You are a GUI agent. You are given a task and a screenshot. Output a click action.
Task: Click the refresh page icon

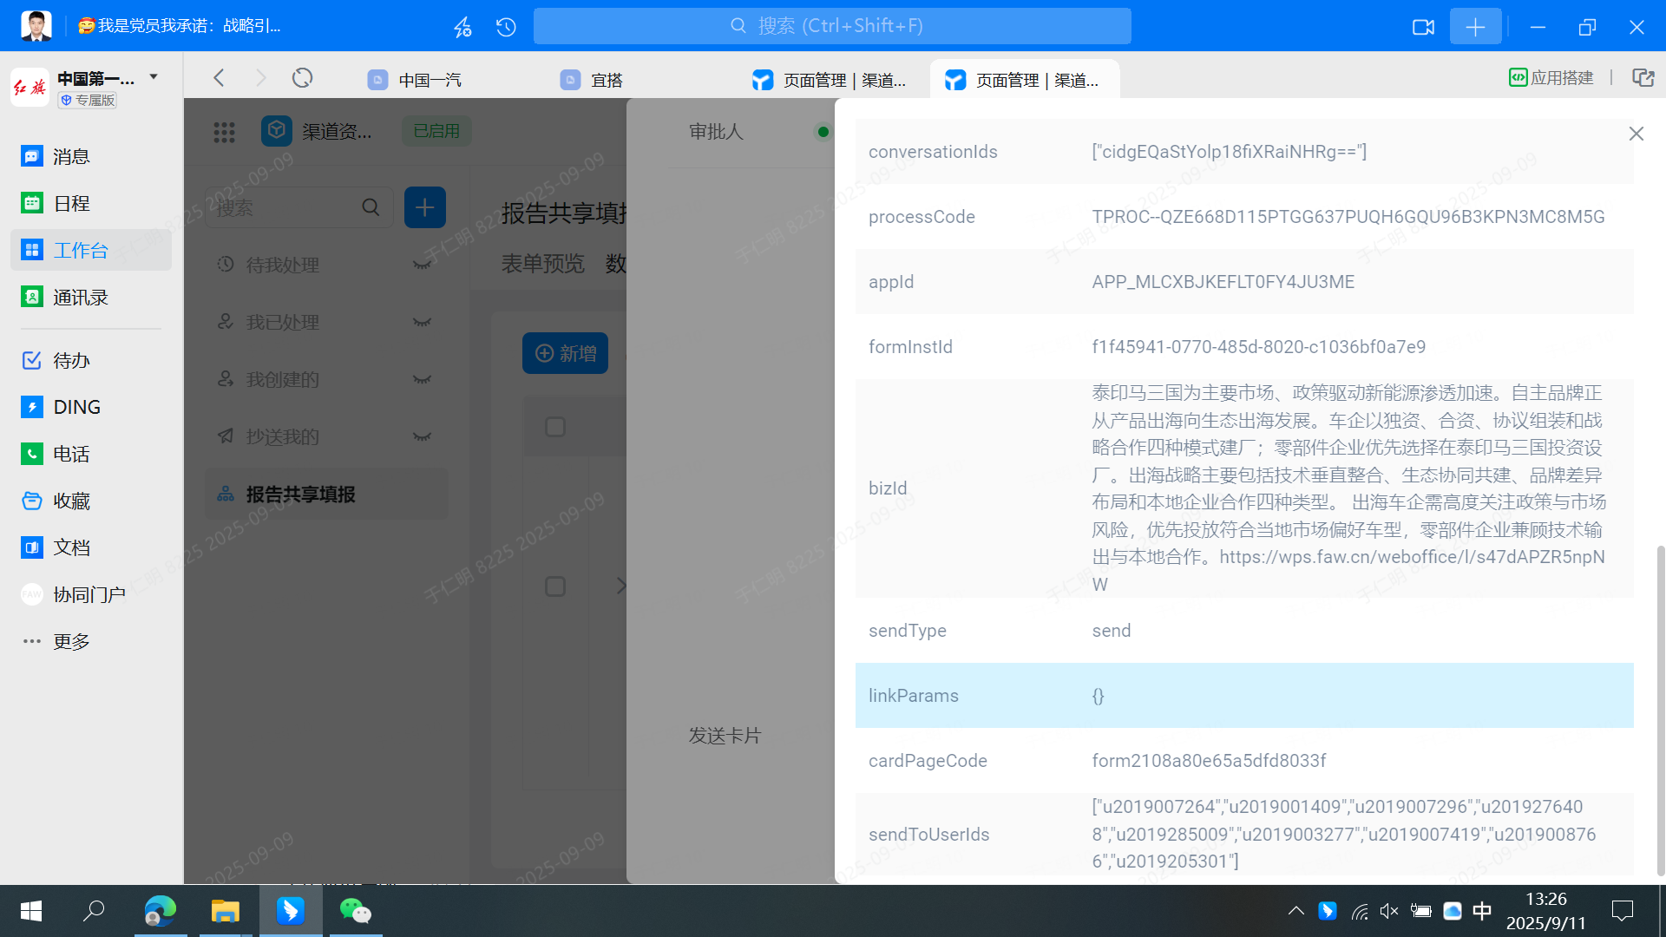302,79
